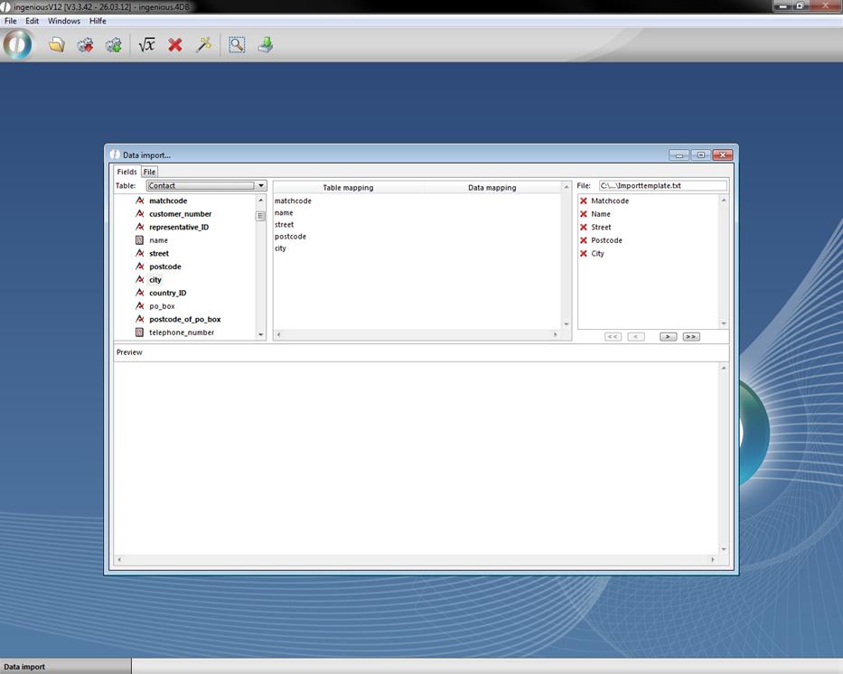Click the green arrow import icon

(266, 44)
